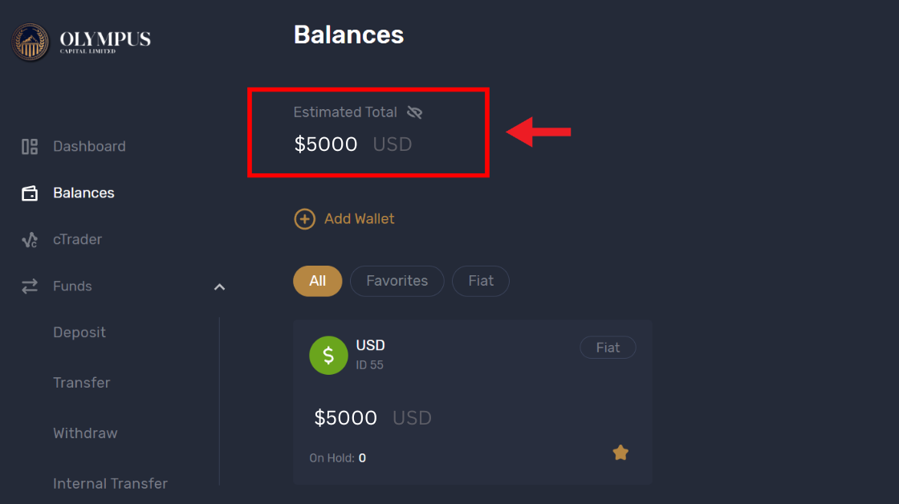This screenshot has height=504, width=899.
Task: Open the Transfer menu item
Action: pyautogui.click(x=81, y=383)
